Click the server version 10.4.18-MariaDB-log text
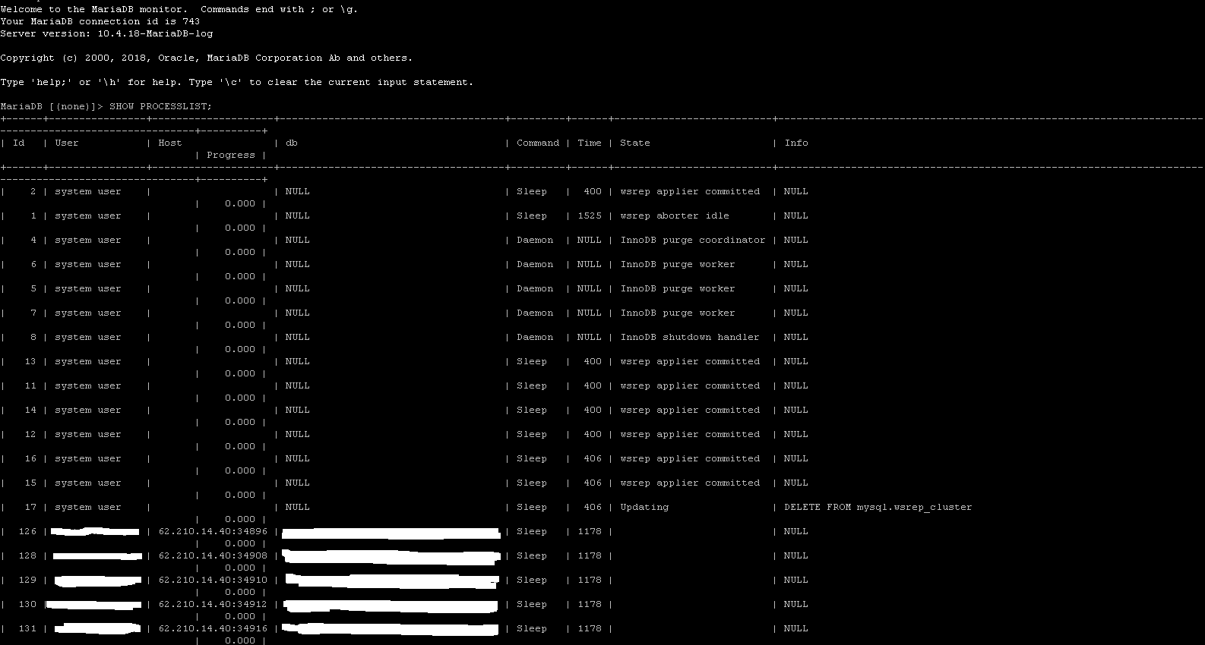This screenshot has width=1205, height=645. click(x=155, y=33)
